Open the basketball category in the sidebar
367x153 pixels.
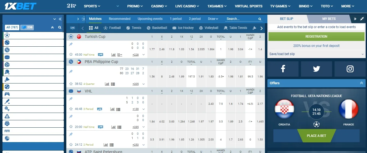coord(7,50)
